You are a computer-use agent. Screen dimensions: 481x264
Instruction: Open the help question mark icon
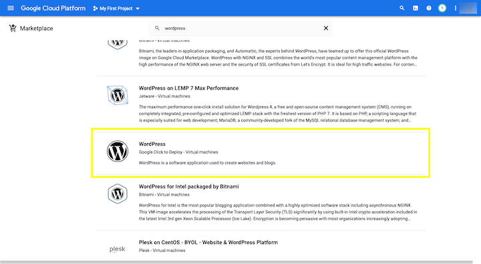(428, 8)
